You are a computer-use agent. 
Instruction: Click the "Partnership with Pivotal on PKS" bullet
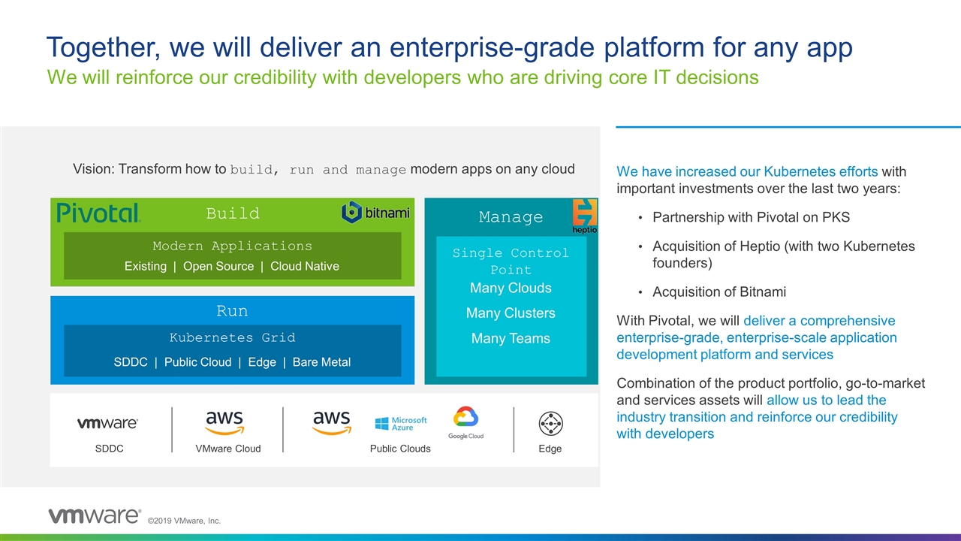click(751, 218)
